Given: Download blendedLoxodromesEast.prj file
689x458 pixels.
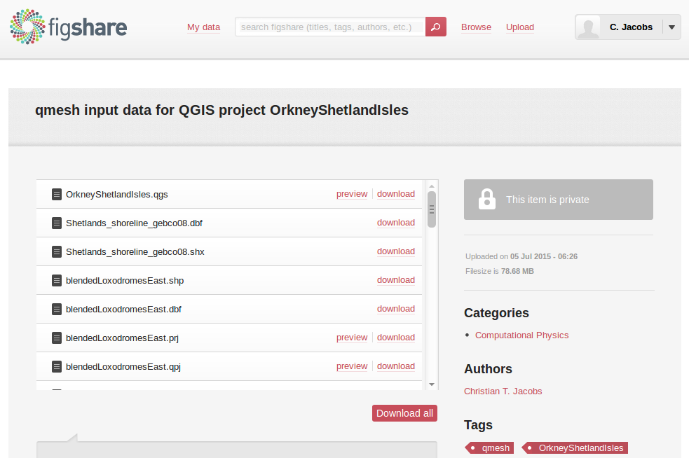Looking at the screenshot, I should pyautogui.click(x=396, y=338).
